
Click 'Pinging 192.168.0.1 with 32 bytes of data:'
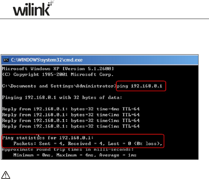62,98
